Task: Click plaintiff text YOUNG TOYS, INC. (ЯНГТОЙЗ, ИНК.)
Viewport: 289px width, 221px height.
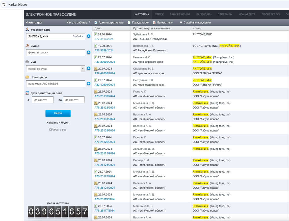Action: [x=217, y=46]
